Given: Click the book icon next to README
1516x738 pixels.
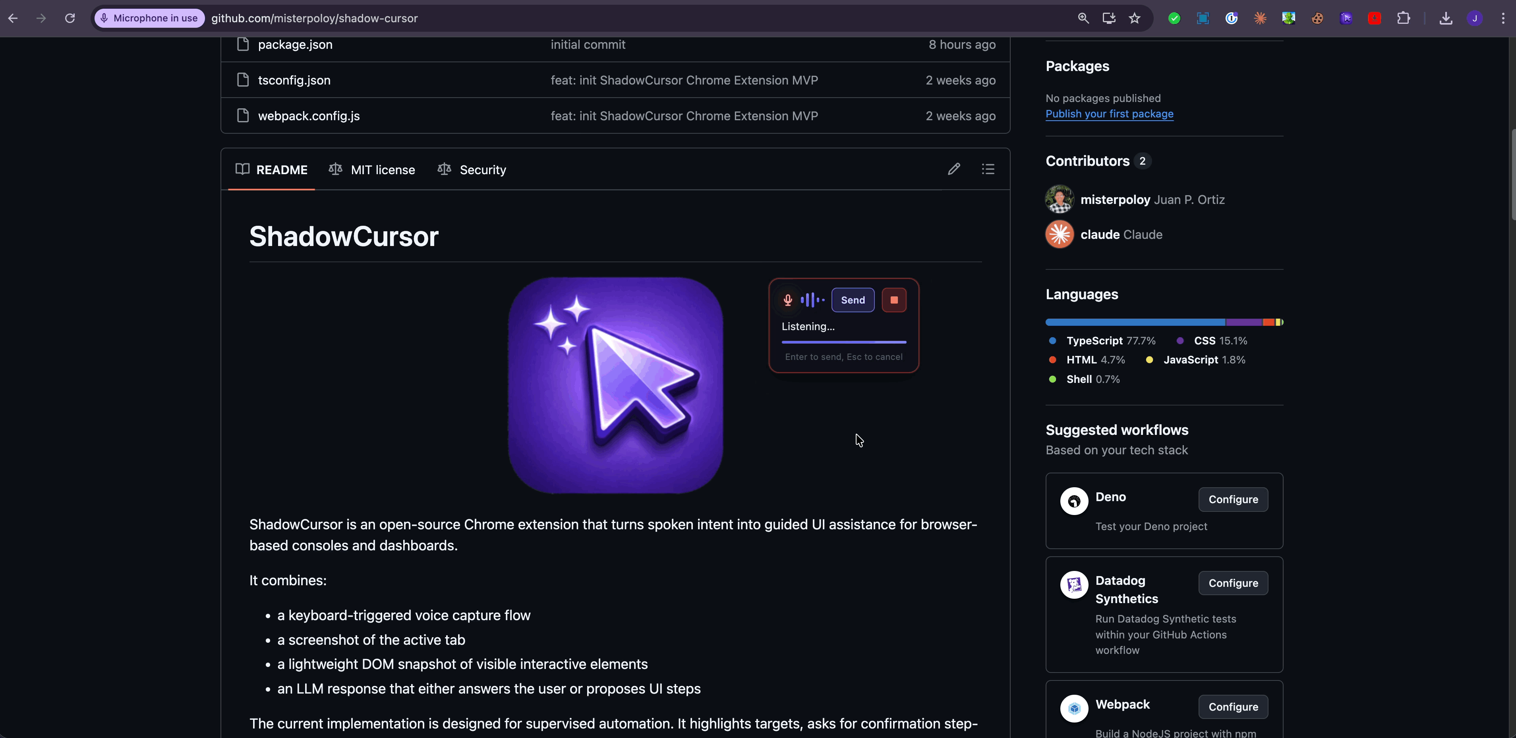Looking at the screenshot, I should [x=242, y=169].
